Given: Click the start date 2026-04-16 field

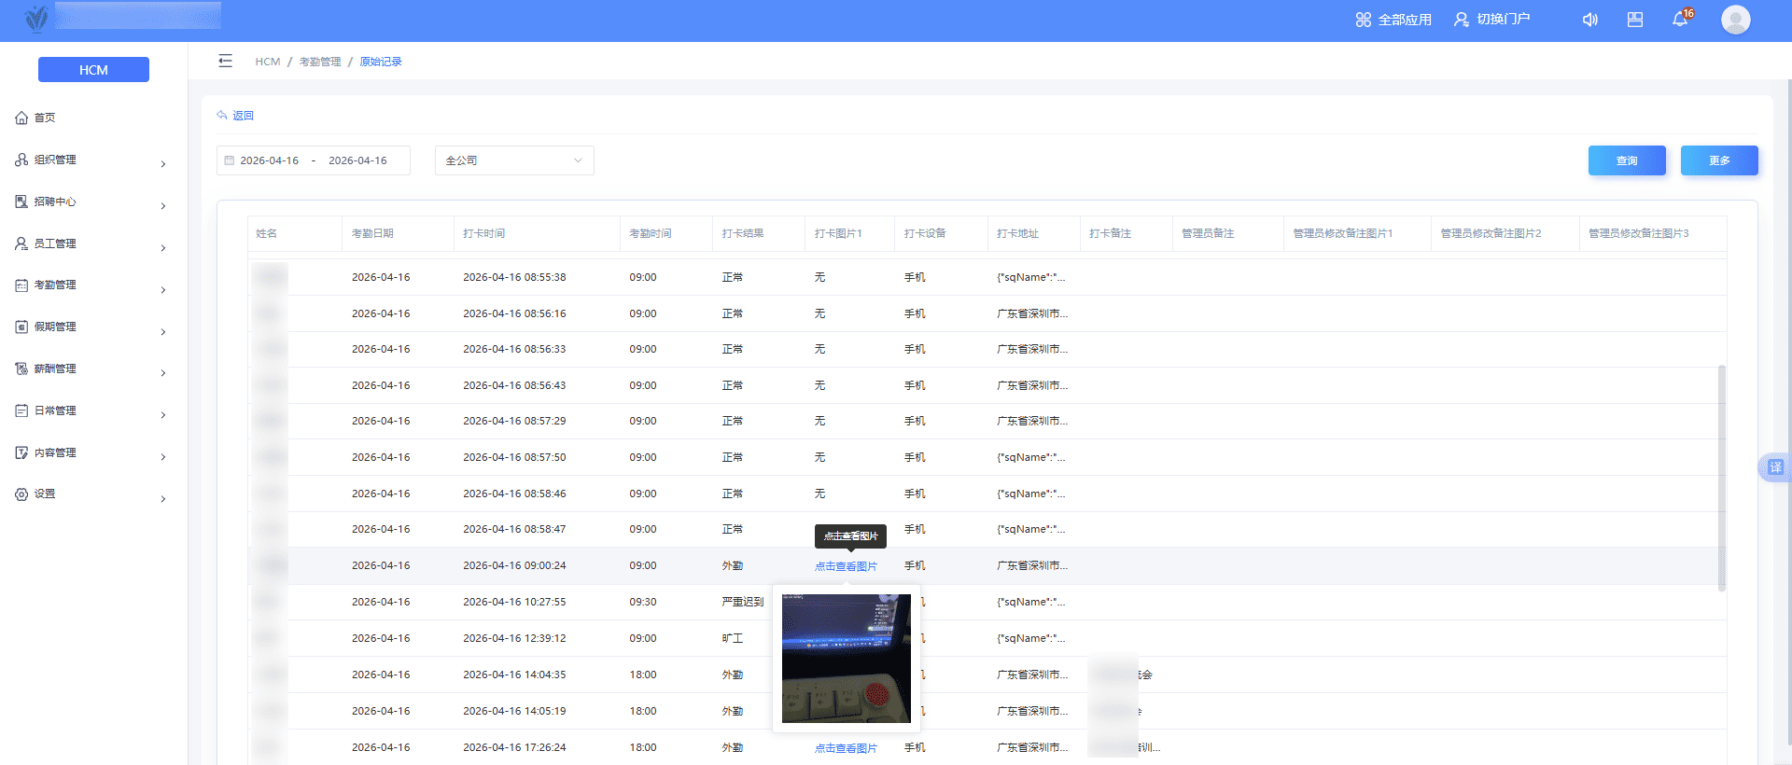Looking at the screenshot, I should tap(270, 160).
